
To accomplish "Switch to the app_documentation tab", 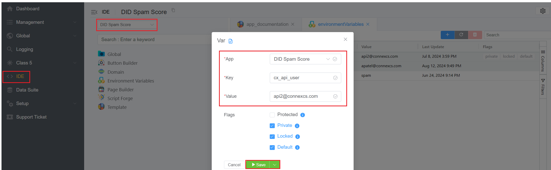I will [x=267, y=24].
